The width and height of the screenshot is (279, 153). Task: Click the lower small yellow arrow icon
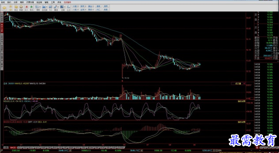point(11,9)
